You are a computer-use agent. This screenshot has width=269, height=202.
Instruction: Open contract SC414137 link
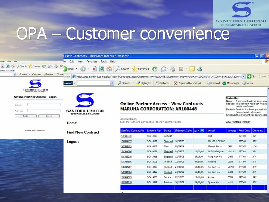click(x=126, y=141)
